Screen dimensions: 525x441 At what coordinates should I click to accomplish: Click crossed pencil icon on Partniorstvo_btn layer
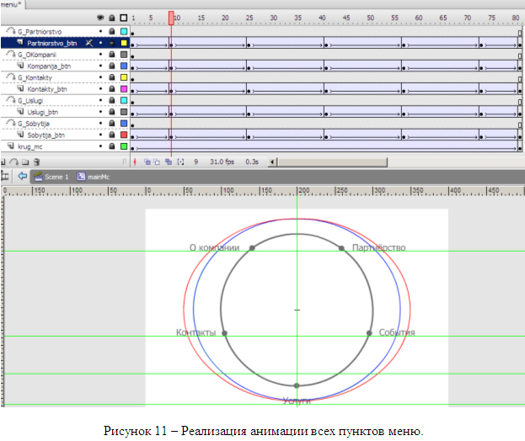click(89, 43)
